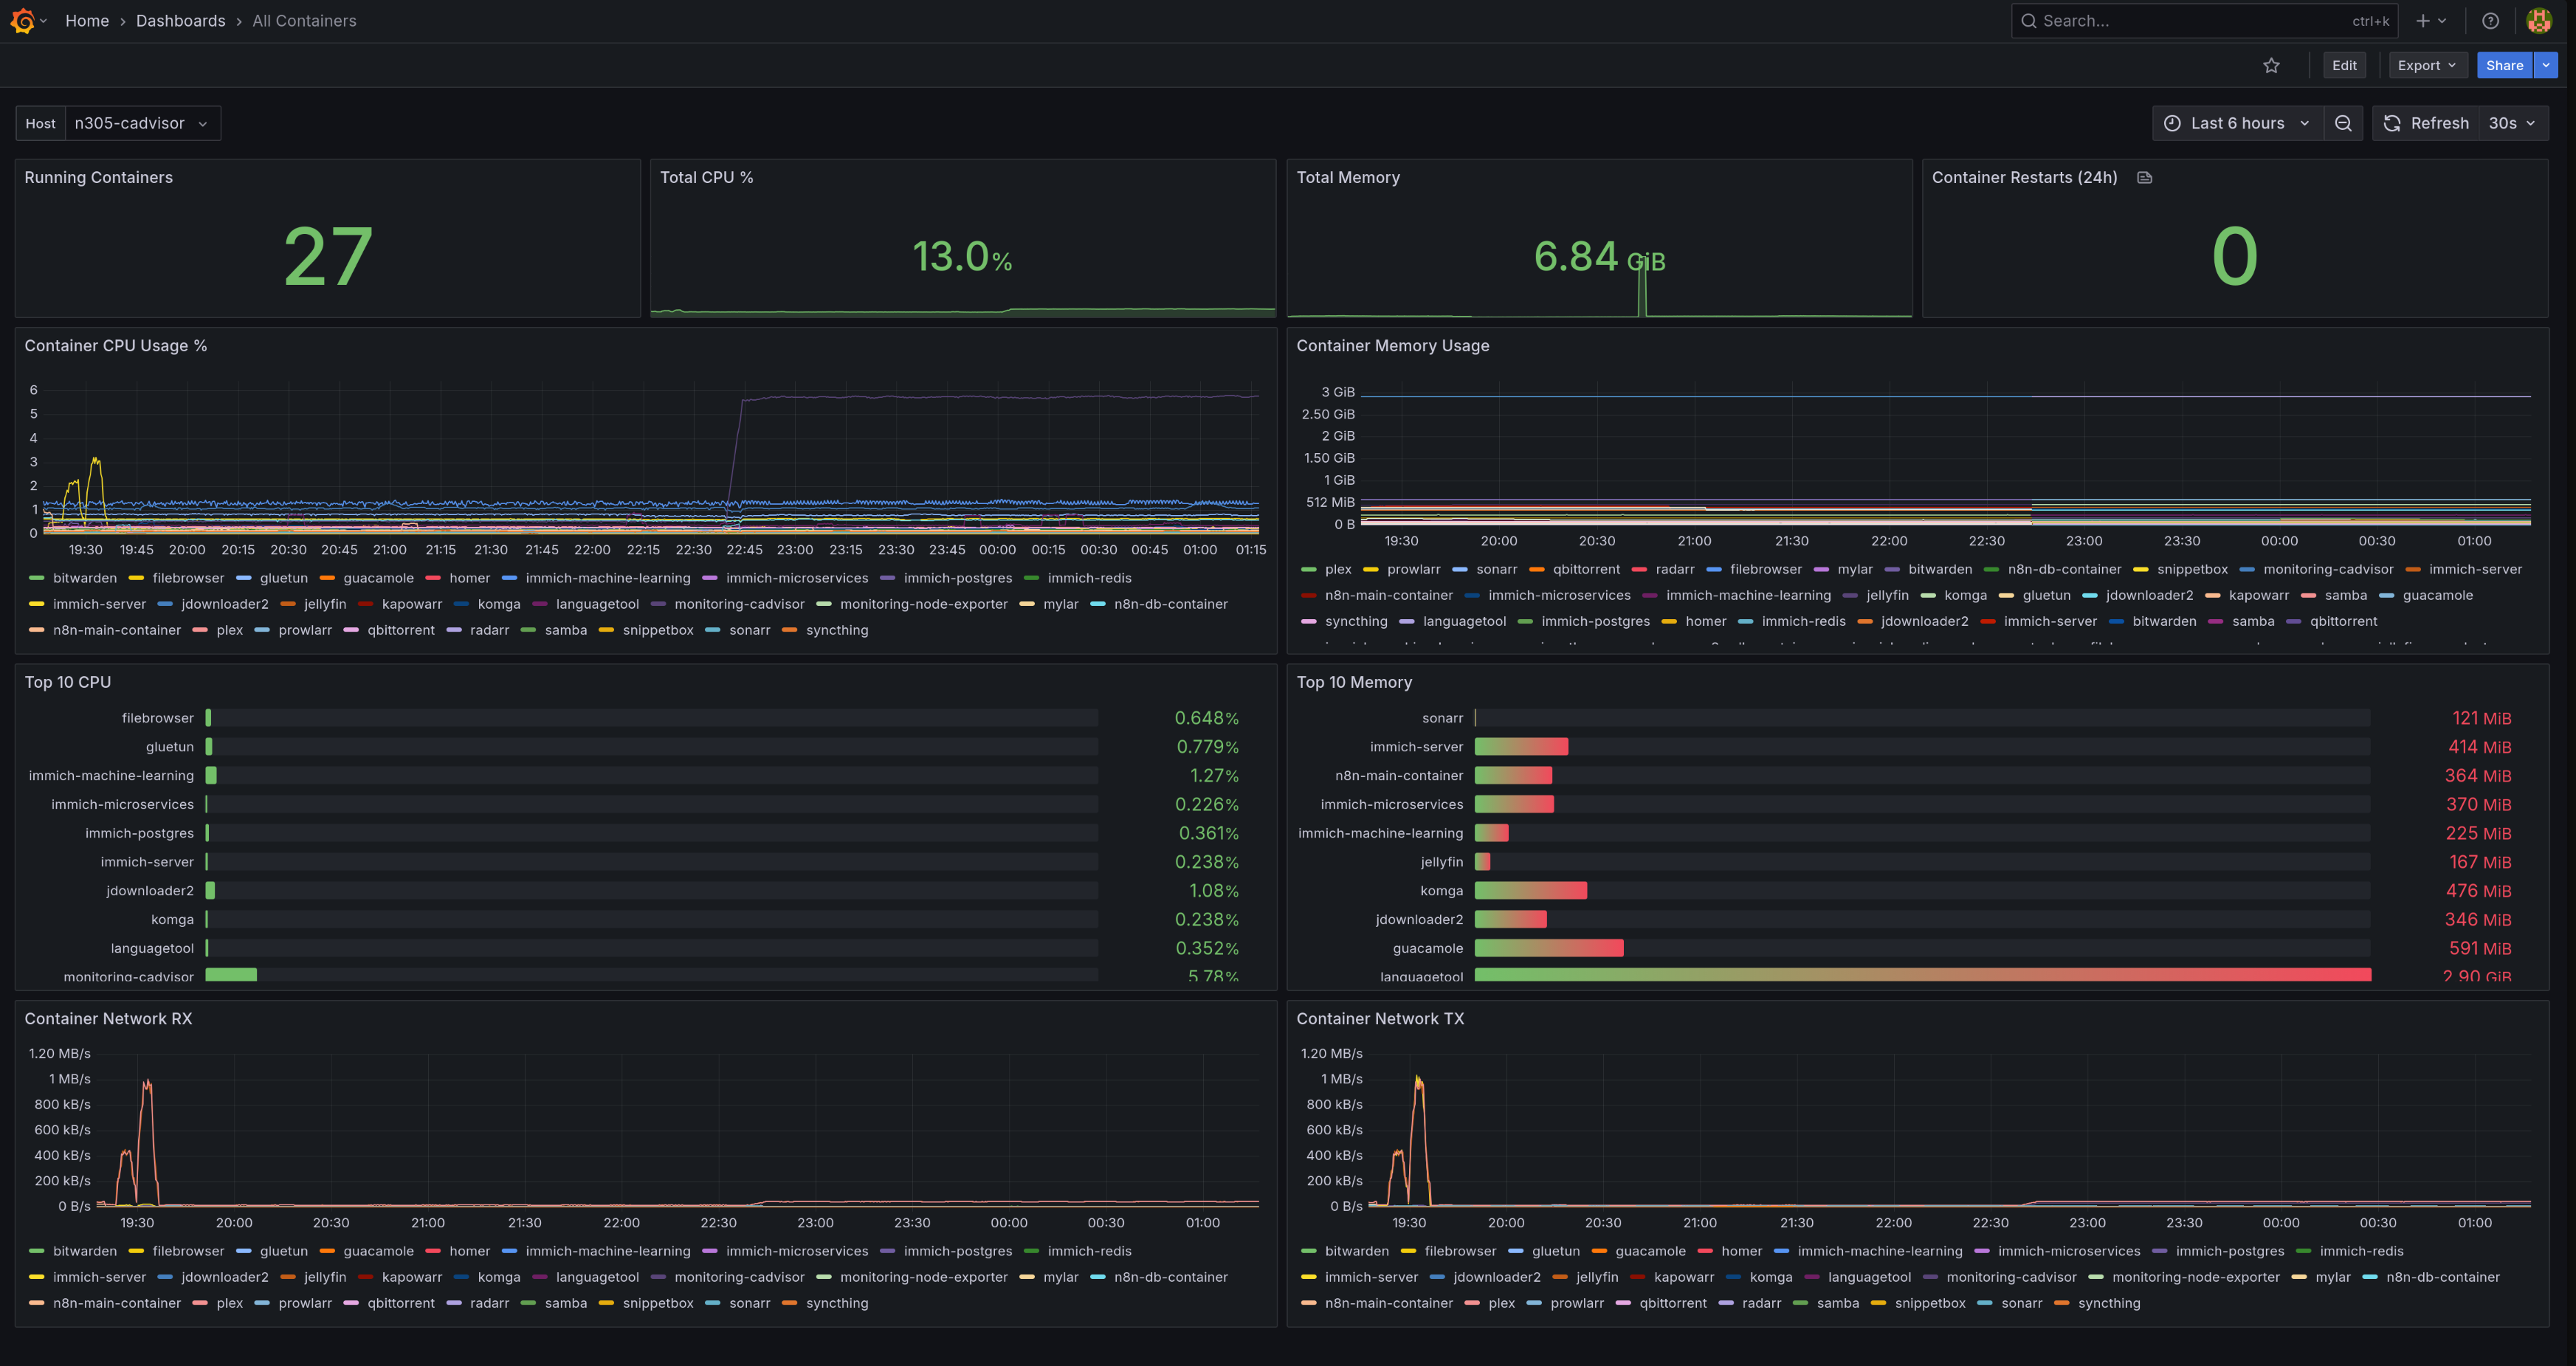This screenshot has width=2576, height=1366.
Task: Toggle the bitwarden series in Container CPU Usage legend
Action: click(x=85, y=578)
